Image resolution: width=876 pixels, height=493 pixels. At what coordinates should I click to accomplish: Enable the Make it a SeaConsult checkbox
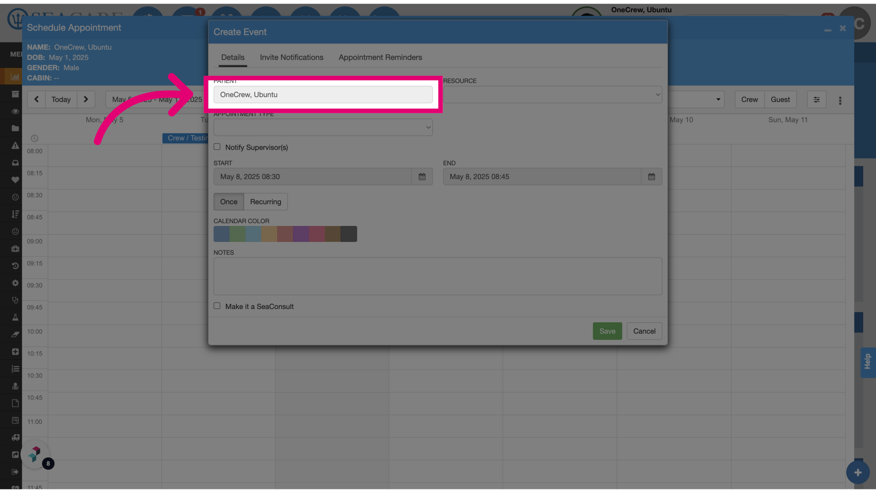pos(217,306)
